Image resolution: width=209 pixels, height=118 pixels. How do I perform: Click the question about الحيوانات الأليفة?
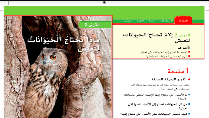coord(155,96)
